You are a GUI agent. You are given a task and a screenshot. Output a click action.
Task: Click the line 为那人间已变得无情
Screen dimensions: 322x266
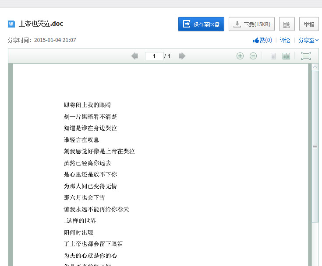click(90, 186)
